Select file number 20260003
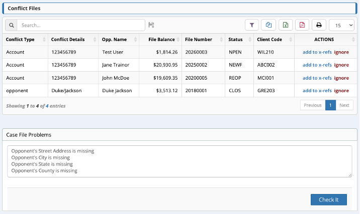 (x=196, y=52)
